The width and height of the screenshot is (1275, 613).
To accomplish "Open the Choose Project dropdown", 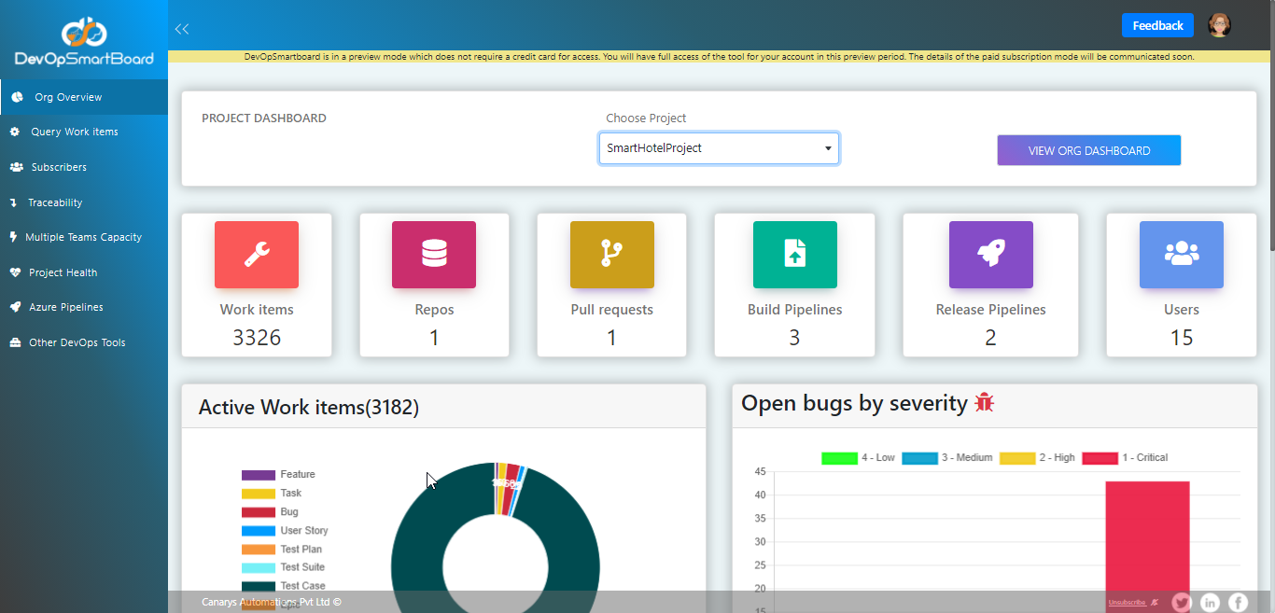I will pyautogui.click(x=719, y=148).
